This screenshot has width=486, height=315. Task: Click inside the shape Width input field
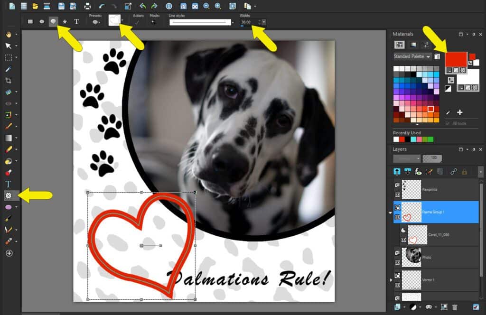click(246, 22)
